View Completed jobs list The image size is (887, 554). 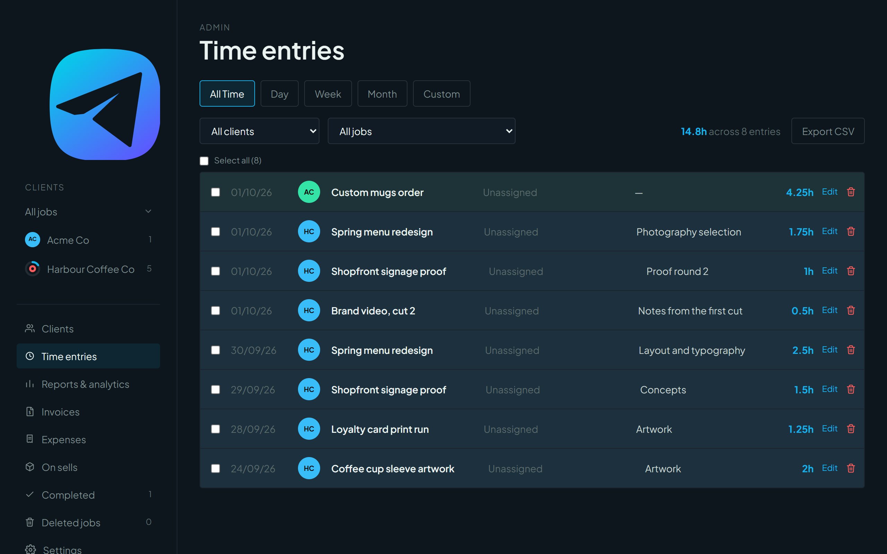tap(88, 495)
